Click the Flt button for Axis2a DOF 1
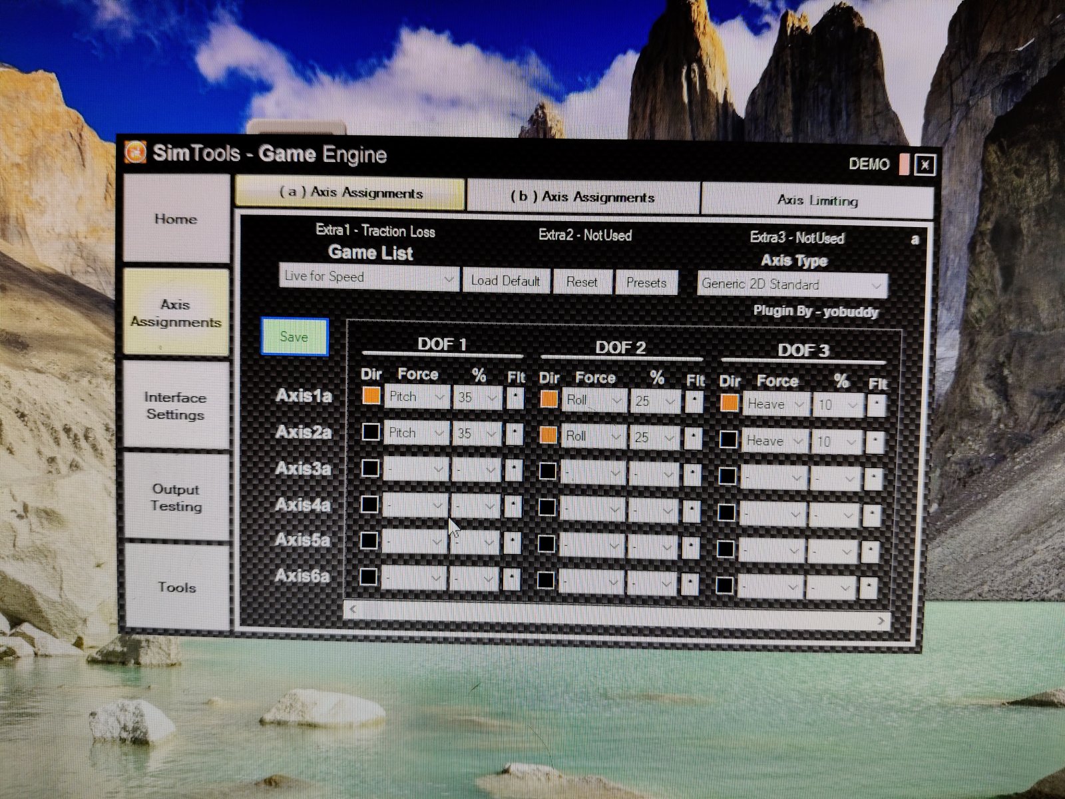This screenshot has width=1065, height=799. click(515, 434)
